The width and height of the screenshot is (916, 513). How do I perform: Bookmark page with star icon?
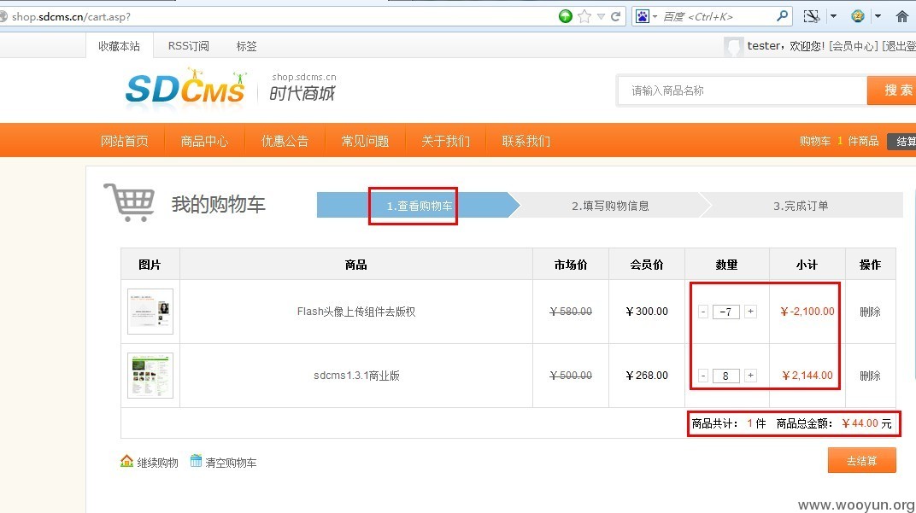point(584,16)
